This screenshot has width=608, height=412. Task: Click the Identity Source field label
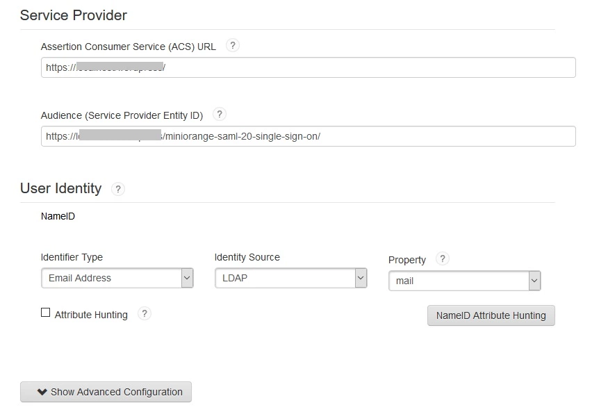(x=247, y=257)
